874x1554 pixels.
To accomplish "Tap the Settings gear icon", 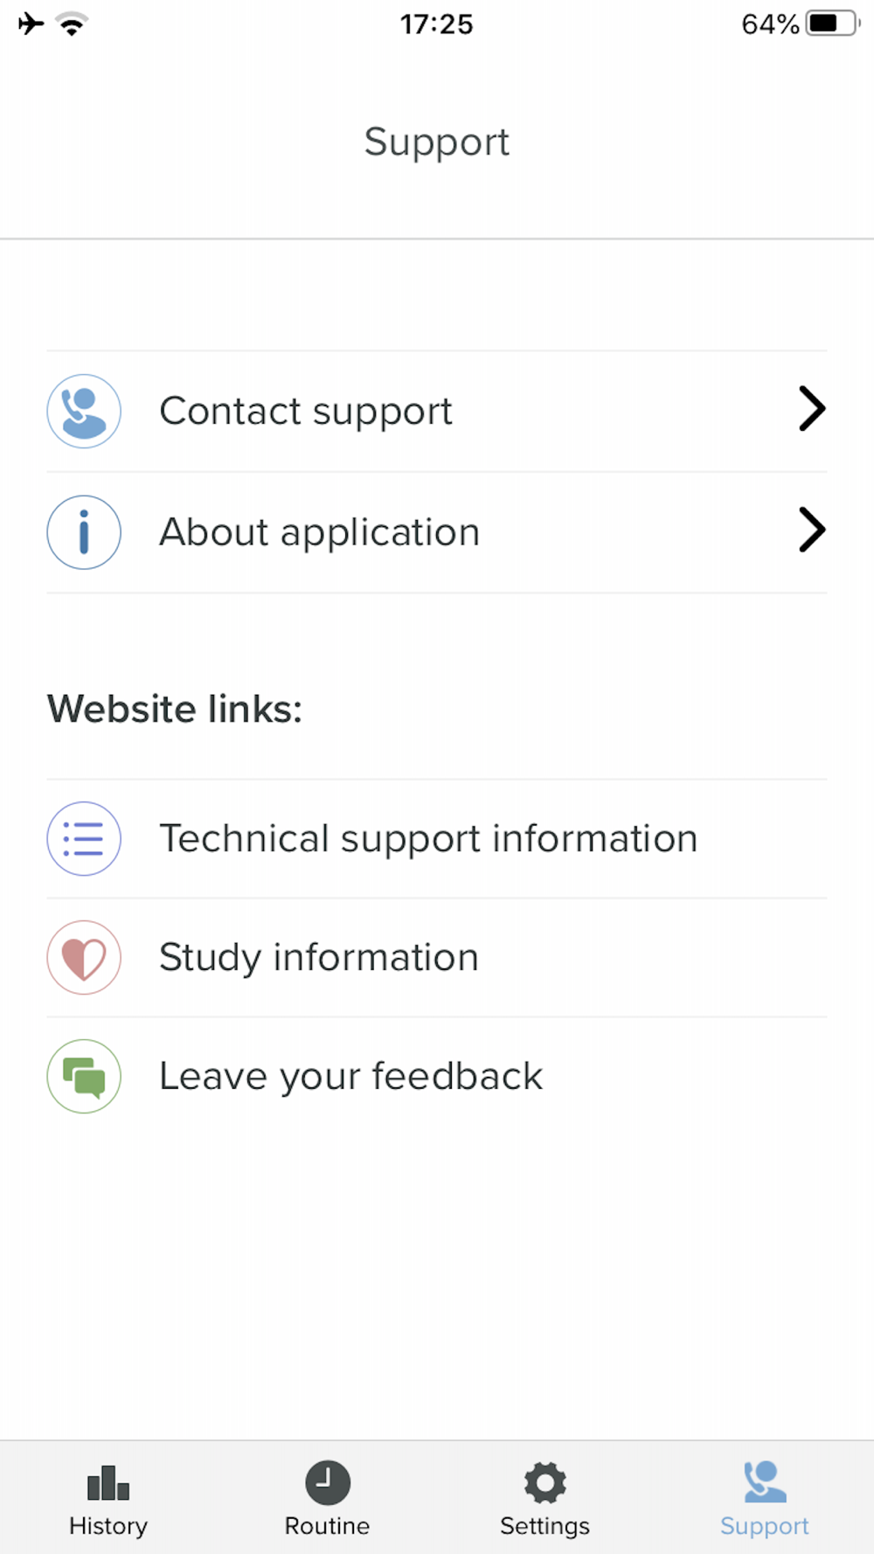I will [545, 1482].
